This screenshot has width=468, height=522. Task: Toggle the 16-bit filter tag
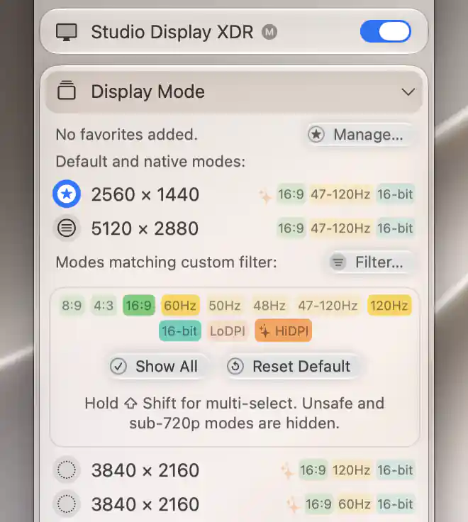coord(179,331)
